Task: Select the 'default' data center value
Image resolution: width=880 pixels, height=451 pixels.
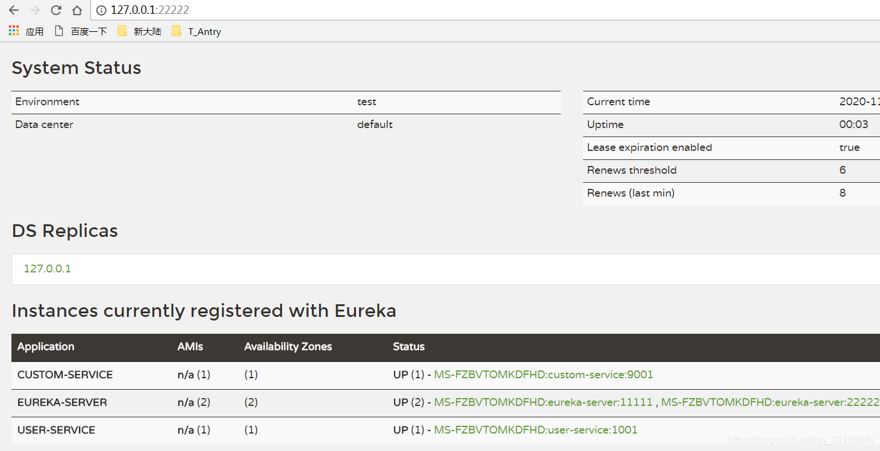Action: click(x=375, y=124)
